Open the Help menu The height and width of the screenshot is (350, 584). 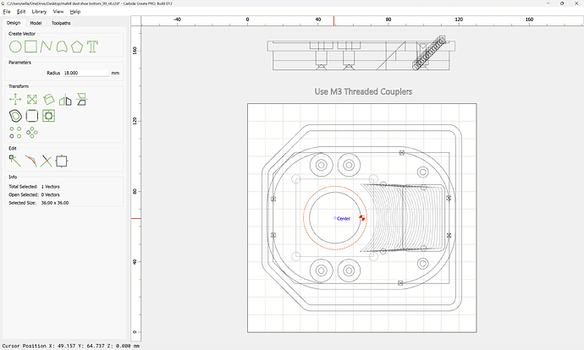74,12
